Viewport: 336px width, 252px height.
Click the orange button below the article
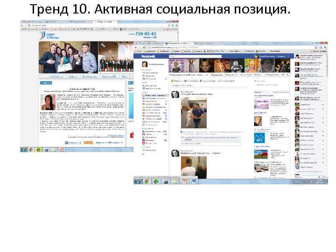click(88, 142)
